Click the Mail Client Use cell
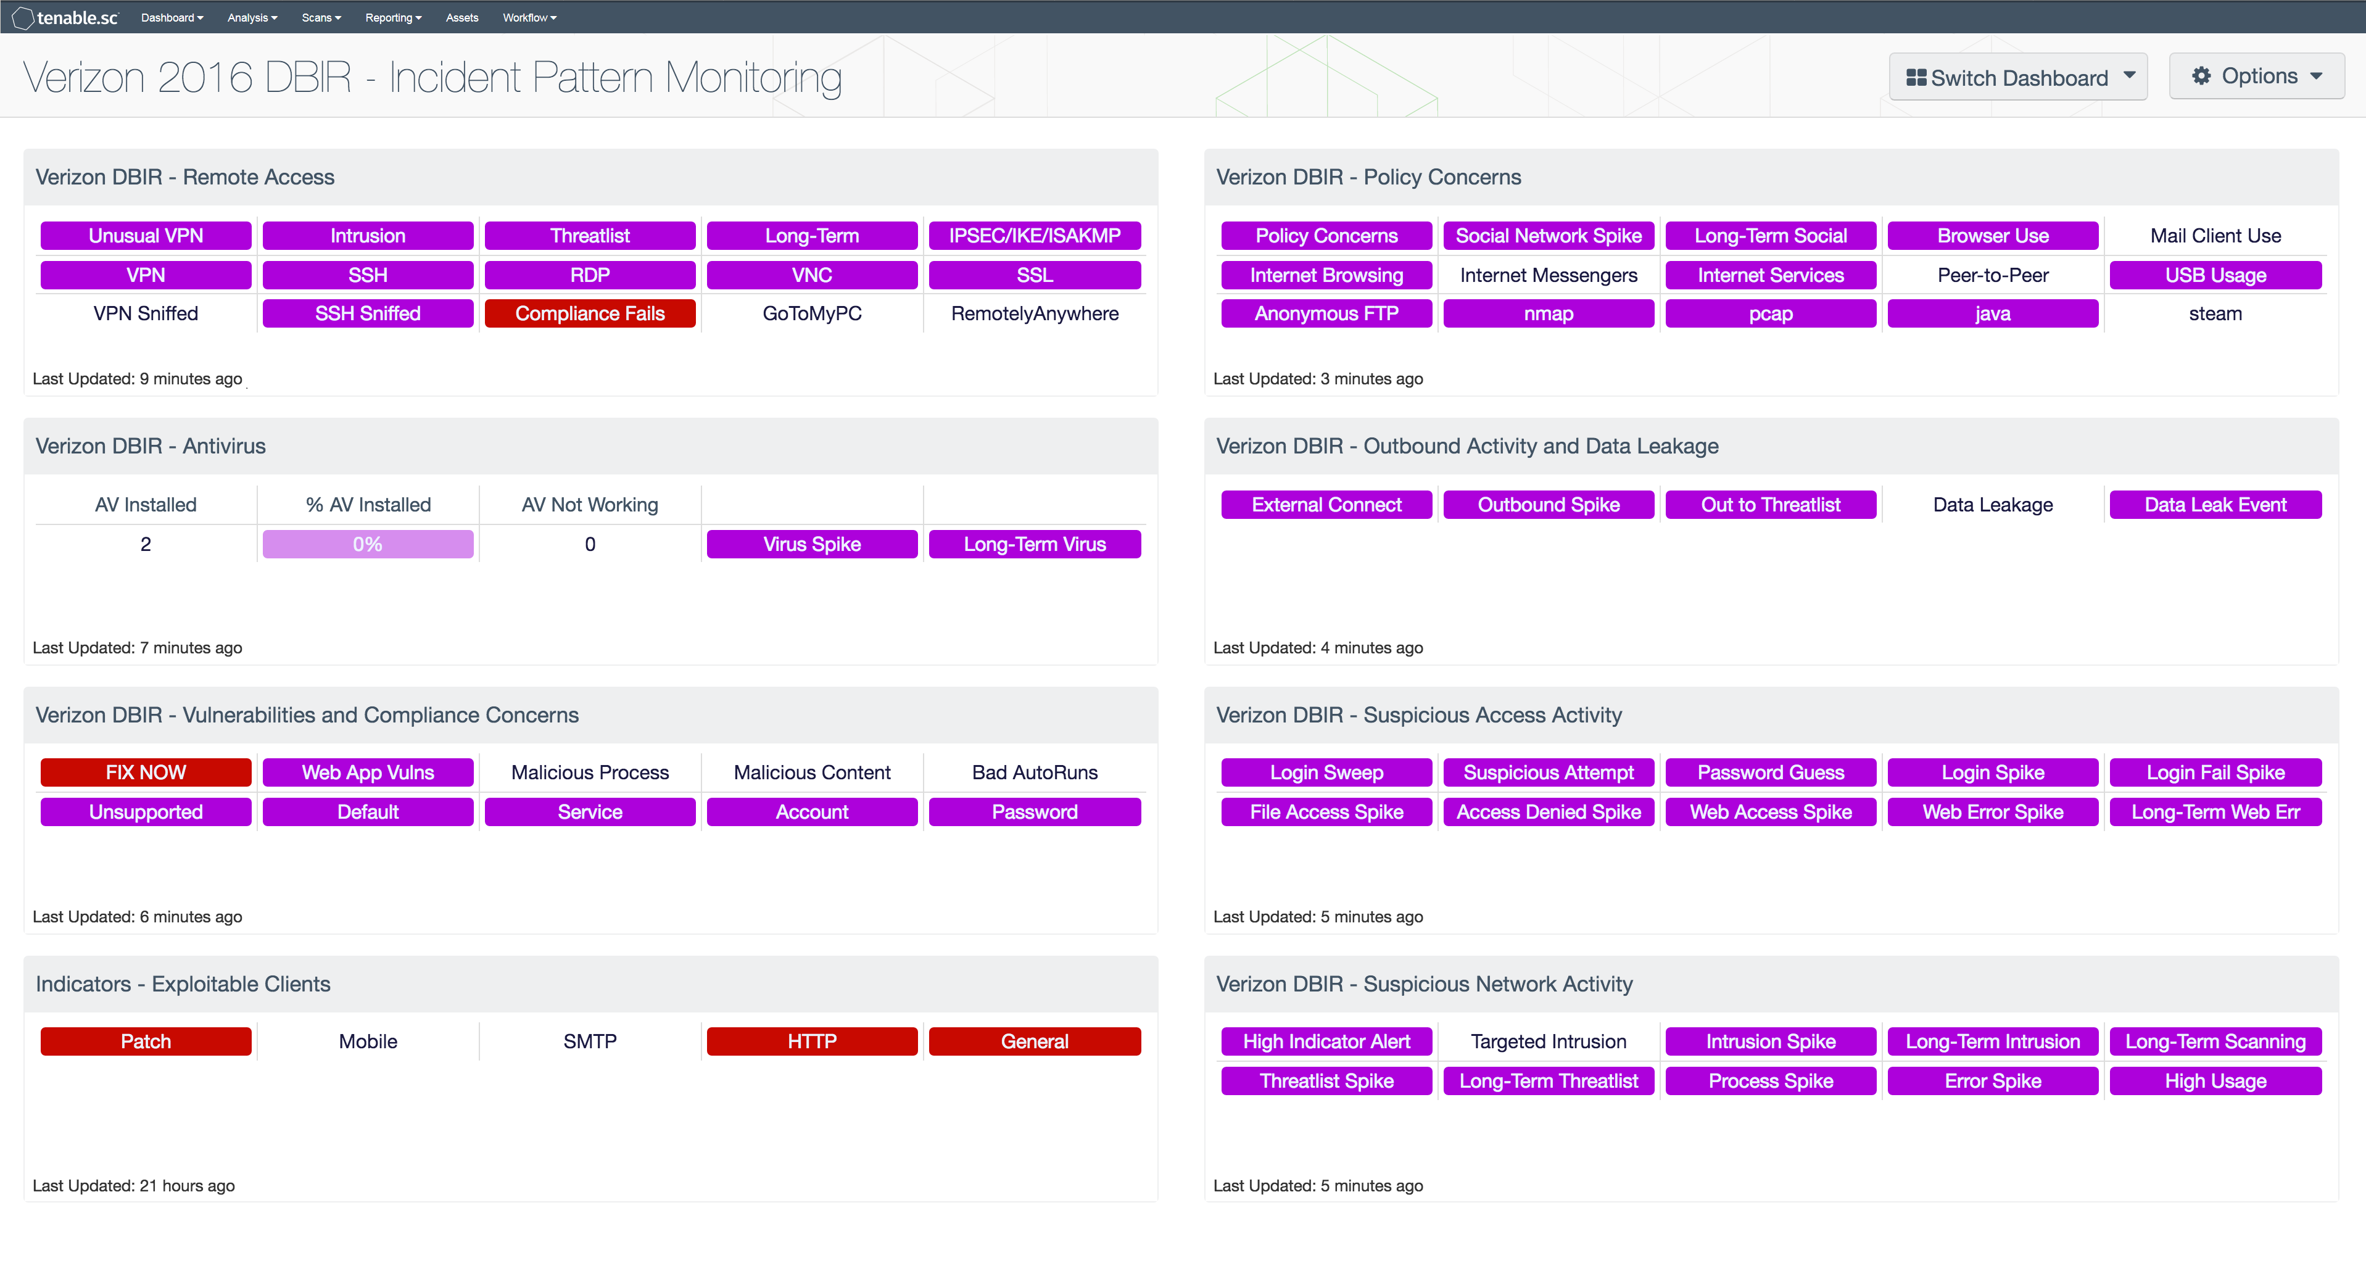2366x1279 pixels. coord(2215,235)
